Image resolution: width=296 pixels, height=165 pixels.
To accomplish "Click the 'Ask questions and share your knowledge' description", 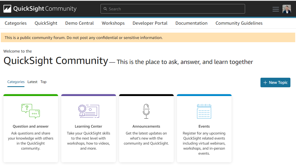I will point(31,141).
